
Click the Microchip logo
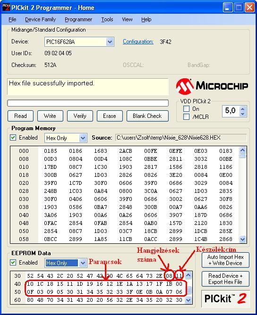212,86
